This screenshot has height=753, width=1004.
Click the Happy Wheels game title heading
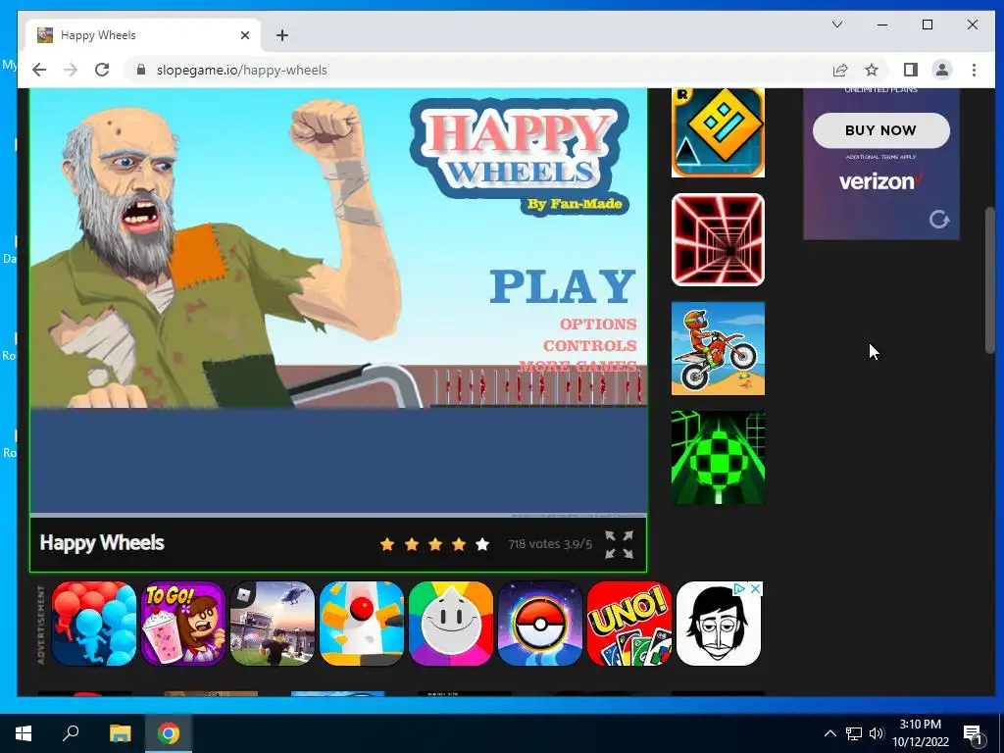pyautogui.click(x=102, y=543)
